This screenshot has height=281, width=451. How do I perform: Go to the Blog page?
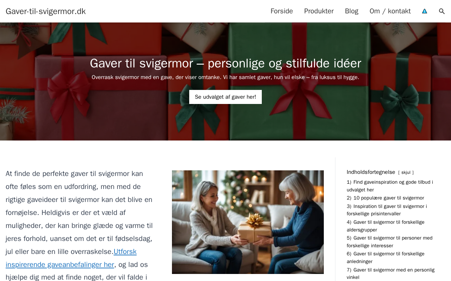click(x=352, y=11)
